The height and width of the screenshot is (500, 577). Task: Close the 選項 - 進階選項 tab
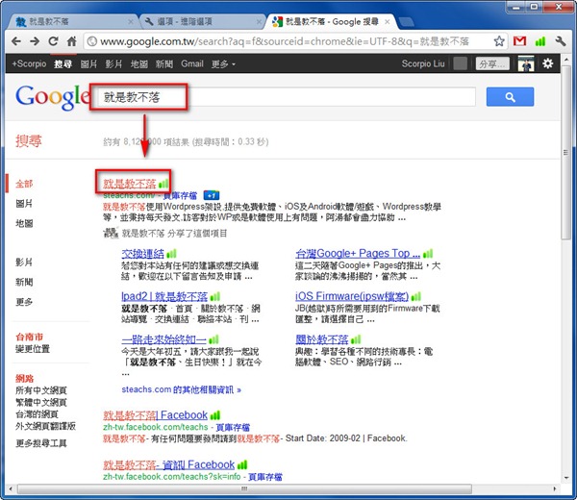(259, 22)
